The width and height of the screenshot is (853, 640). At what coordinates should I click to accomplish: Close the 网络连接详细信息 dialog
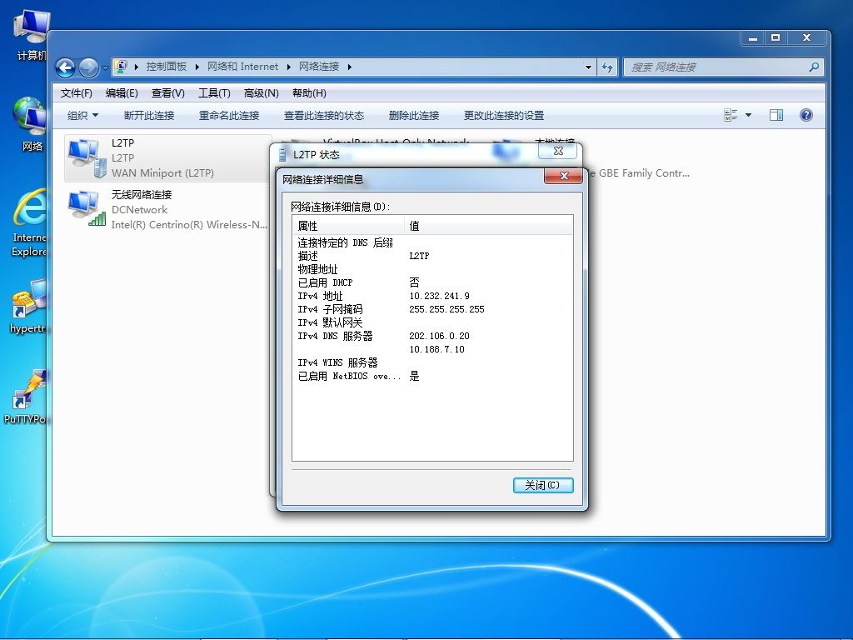(x=563, y=176)
